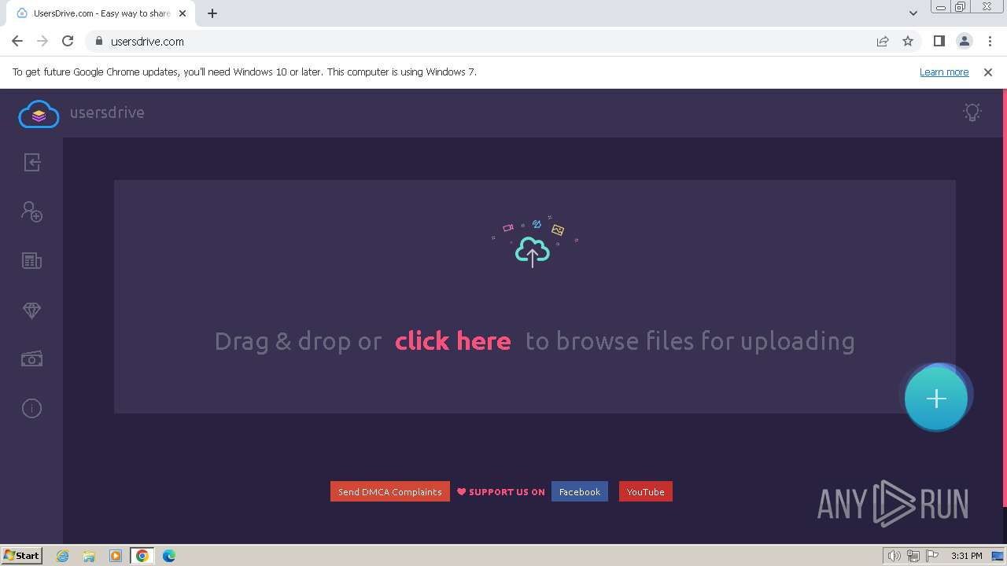
Task: Go back in browser history
Action: 17,41
